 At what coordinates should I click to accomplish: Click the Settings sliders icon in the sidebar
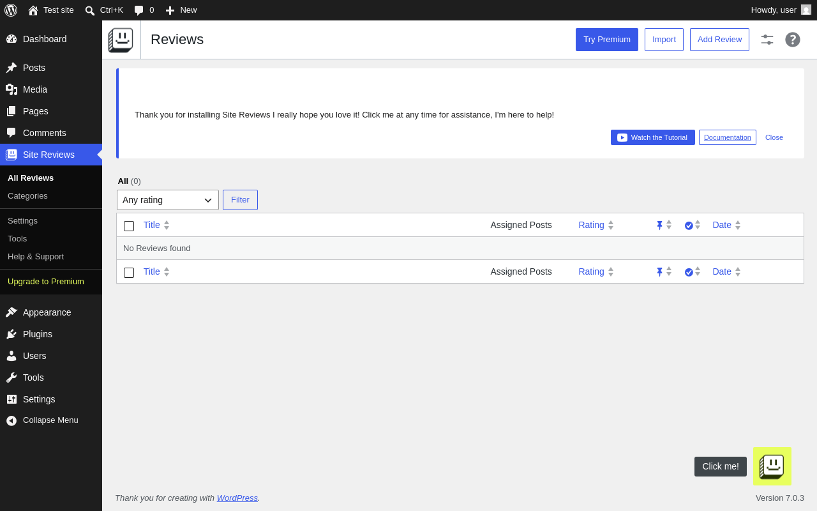click(x=11, y=399)
